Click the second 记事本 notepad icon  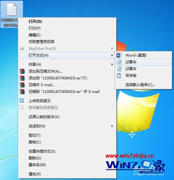[119, 69]
